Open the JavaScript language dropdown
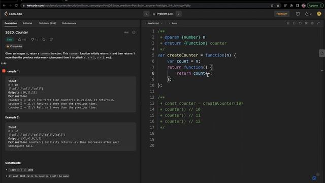The width and height of the screenshot is (325, 183). [x=153, y=23]
